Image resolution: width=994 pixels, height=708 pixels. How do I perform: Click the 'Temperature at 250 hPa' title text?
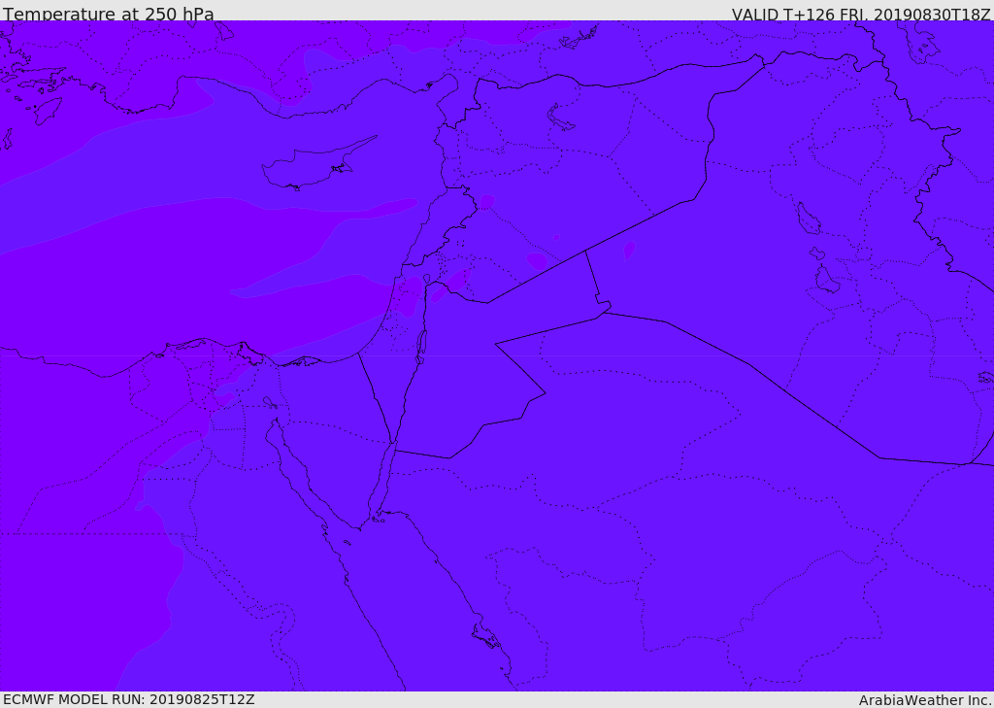point(109,14)
